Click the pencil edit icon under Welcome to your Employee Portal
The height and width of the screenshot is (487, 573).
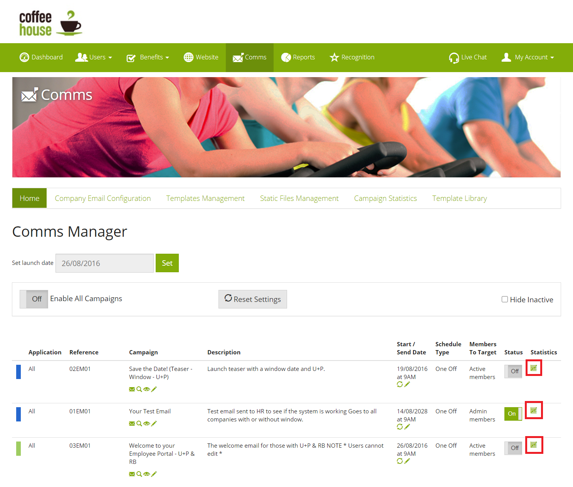(154, 474)
